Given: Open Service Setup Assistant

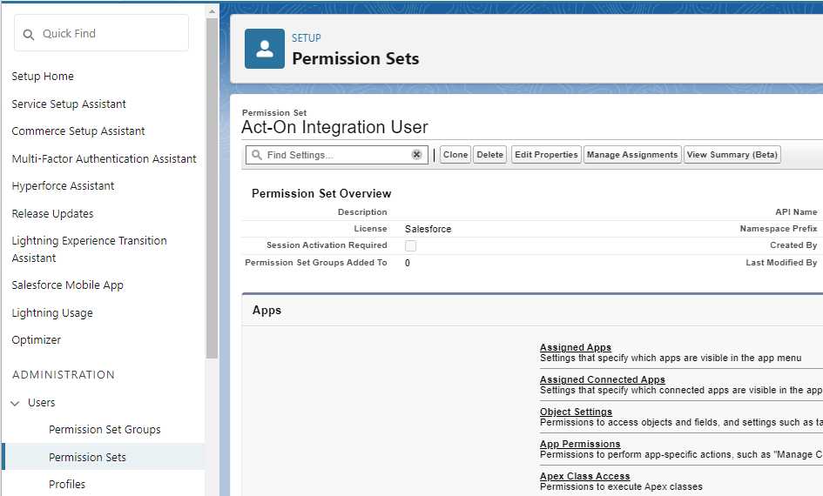Looking at the screenshot, I should (x=69, y=104).
